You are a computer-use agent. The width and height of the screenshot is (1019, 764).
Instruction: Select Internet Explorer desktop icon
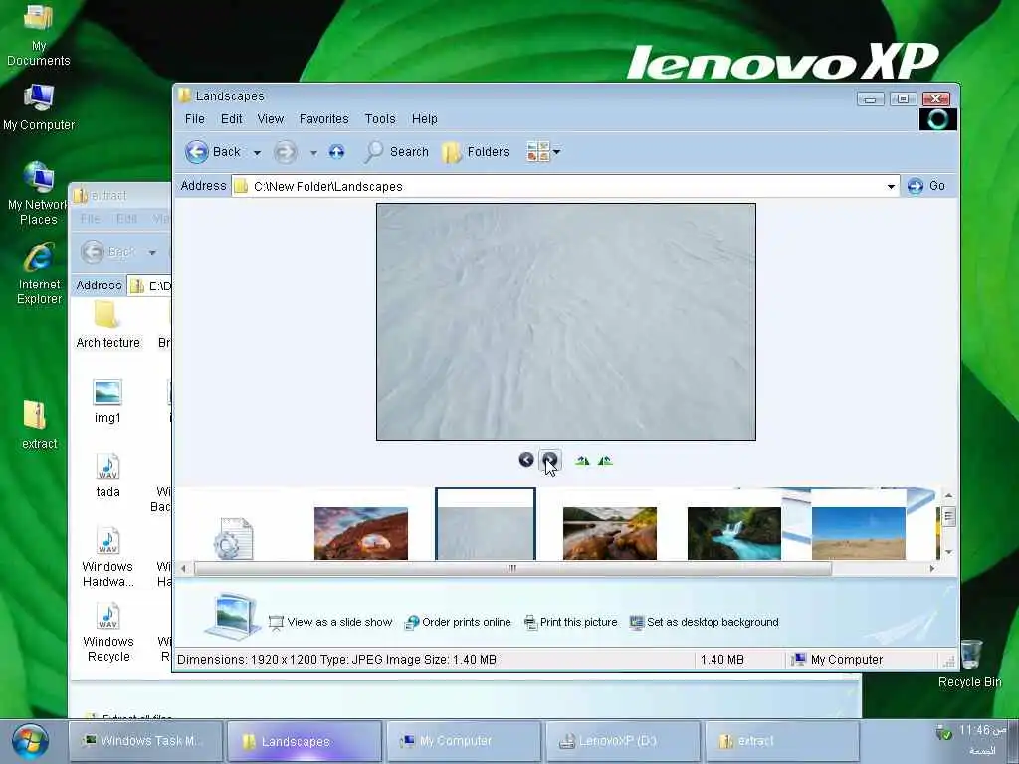pos(39,275)
